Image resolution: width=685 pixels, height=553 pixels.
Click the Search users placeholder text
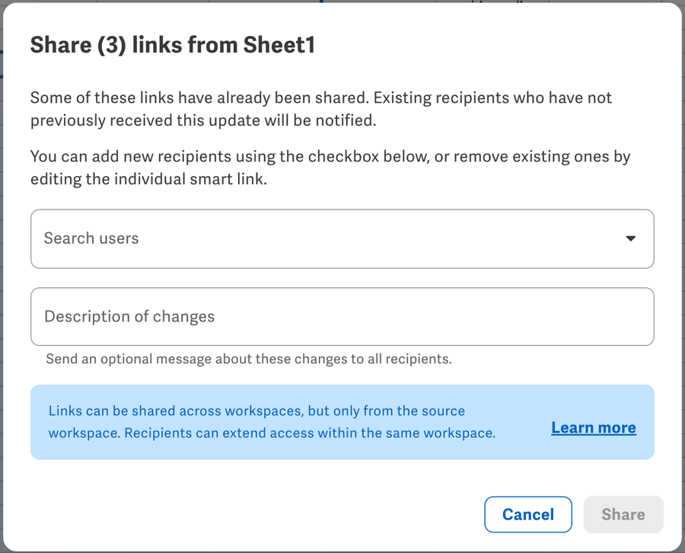(x=91, y=238)
